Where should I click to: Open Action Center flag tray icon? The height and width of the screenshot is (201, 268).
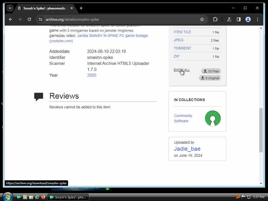tap(243, 197)
